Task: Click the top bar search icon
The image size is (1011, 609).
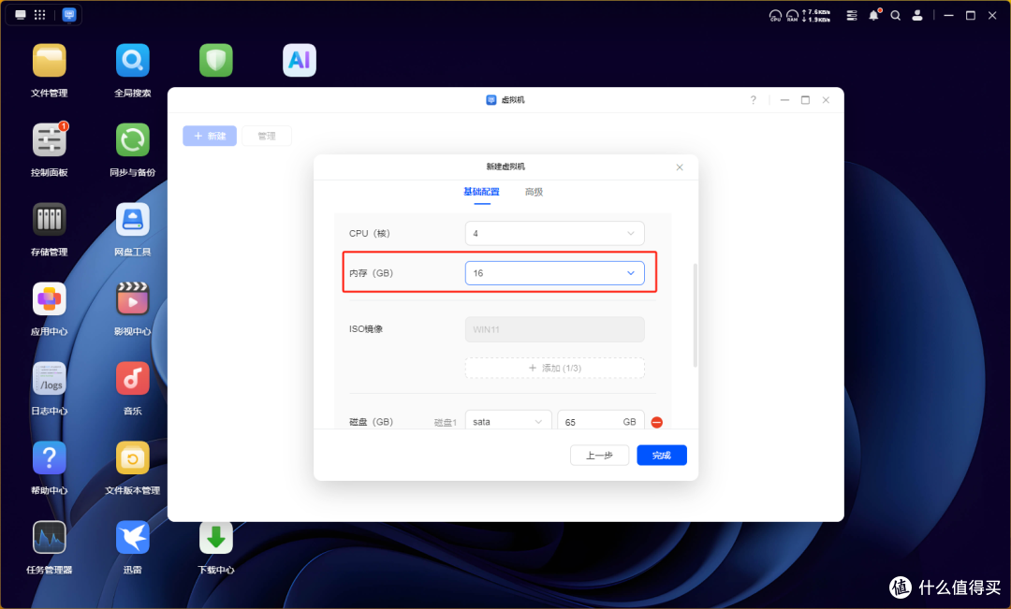Action: tap(896, 16)
